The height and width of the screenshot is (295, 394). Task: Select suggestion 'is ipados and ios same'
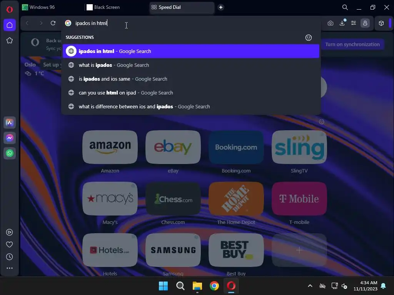coord(191,79)
